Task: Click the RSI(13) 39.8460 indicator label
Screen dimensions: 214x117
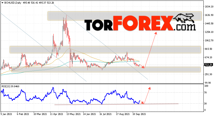Action: coord(10,86)
